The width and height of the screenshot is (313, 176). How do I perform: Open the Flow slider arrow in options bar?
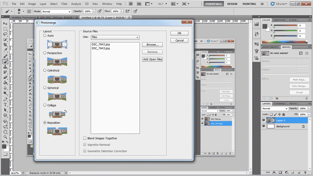click(x=122, y=11)
